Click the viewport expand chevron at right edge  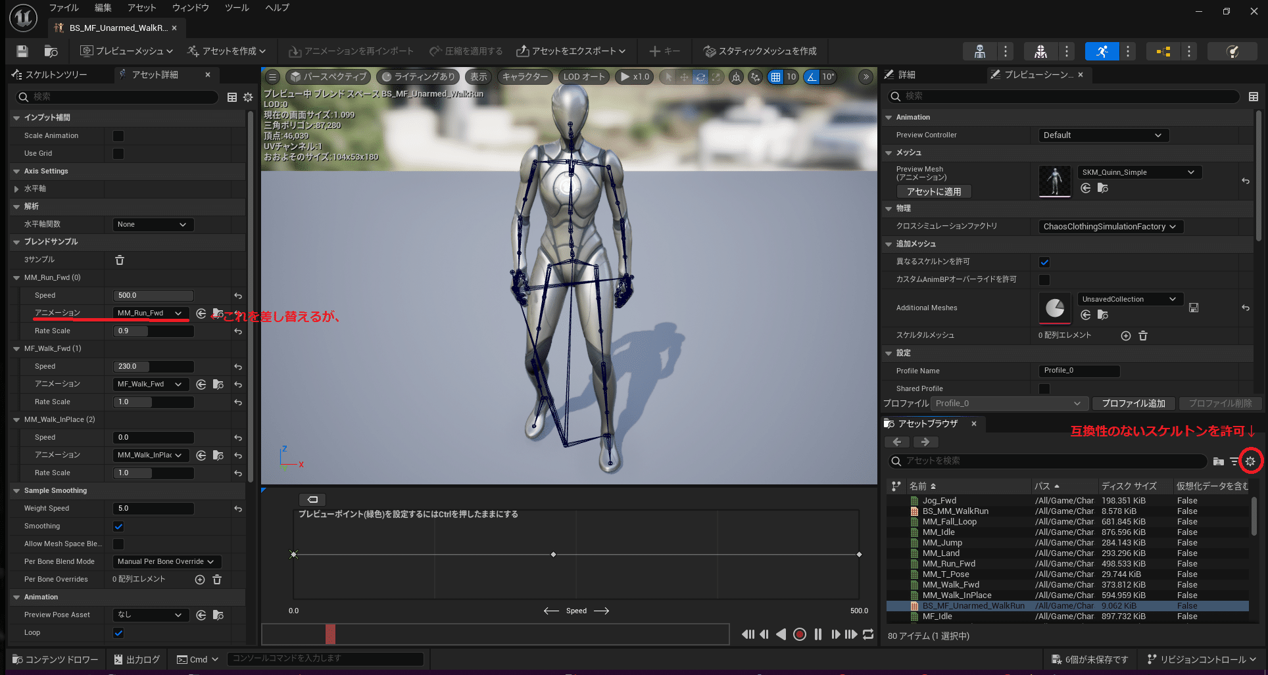(x=866, y=77)
